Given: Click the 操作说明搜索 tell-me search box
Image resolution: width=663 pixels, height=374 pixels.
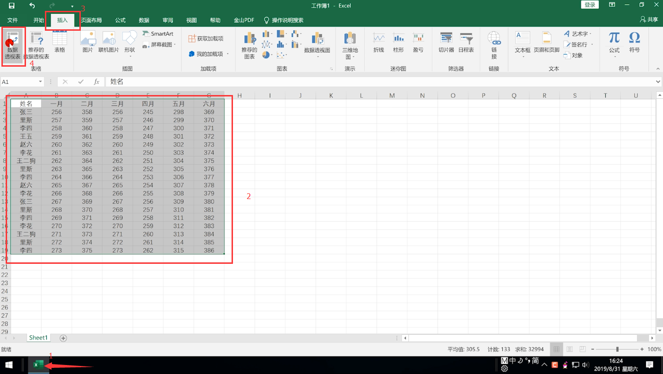Looking at the screenshot, I should tap(284, 20).
